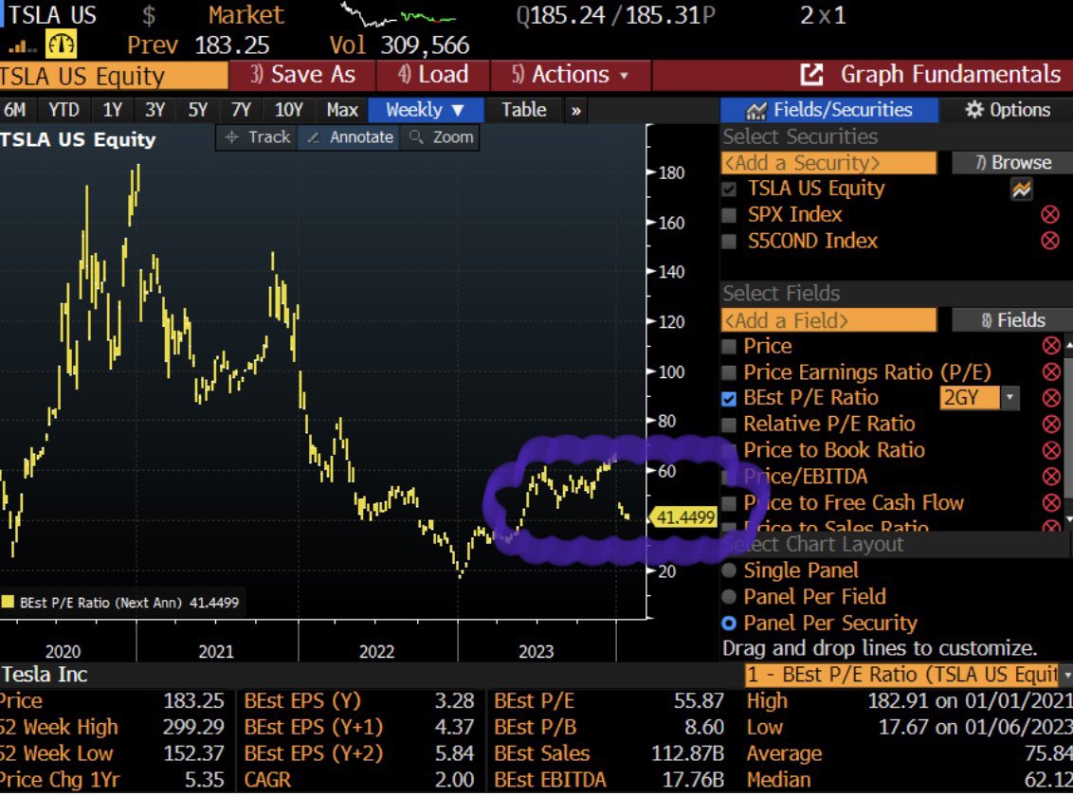Click BEst EPS (Y+2) value 5.84
The image size is (1073, 796).
click(x=454, y=753)
